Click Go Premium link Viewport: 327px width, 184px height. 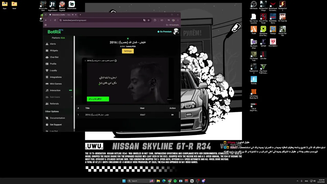pyautogui.click(x=164, y=32)
